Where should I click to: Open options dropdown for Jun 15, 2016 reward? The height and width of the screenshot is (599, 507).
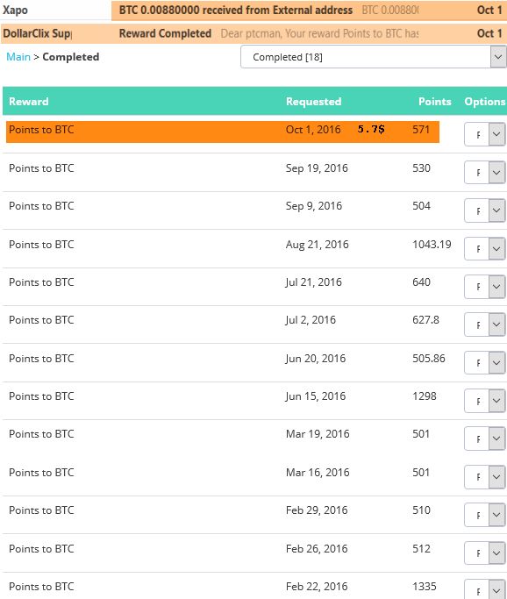click(485, 401)
